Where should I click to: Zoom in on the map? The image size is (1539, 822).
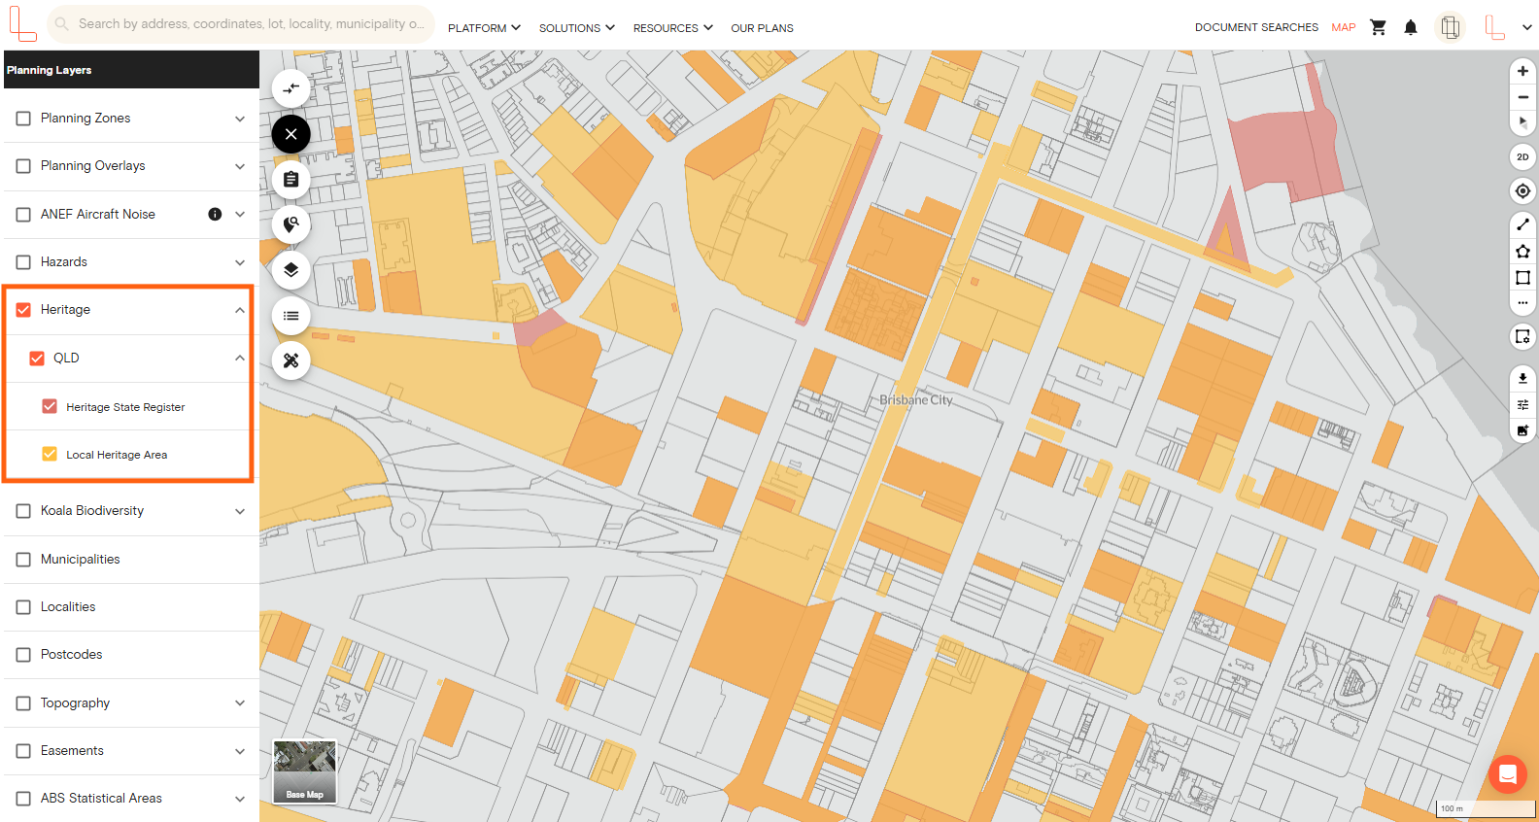(x=1522, y=71)
